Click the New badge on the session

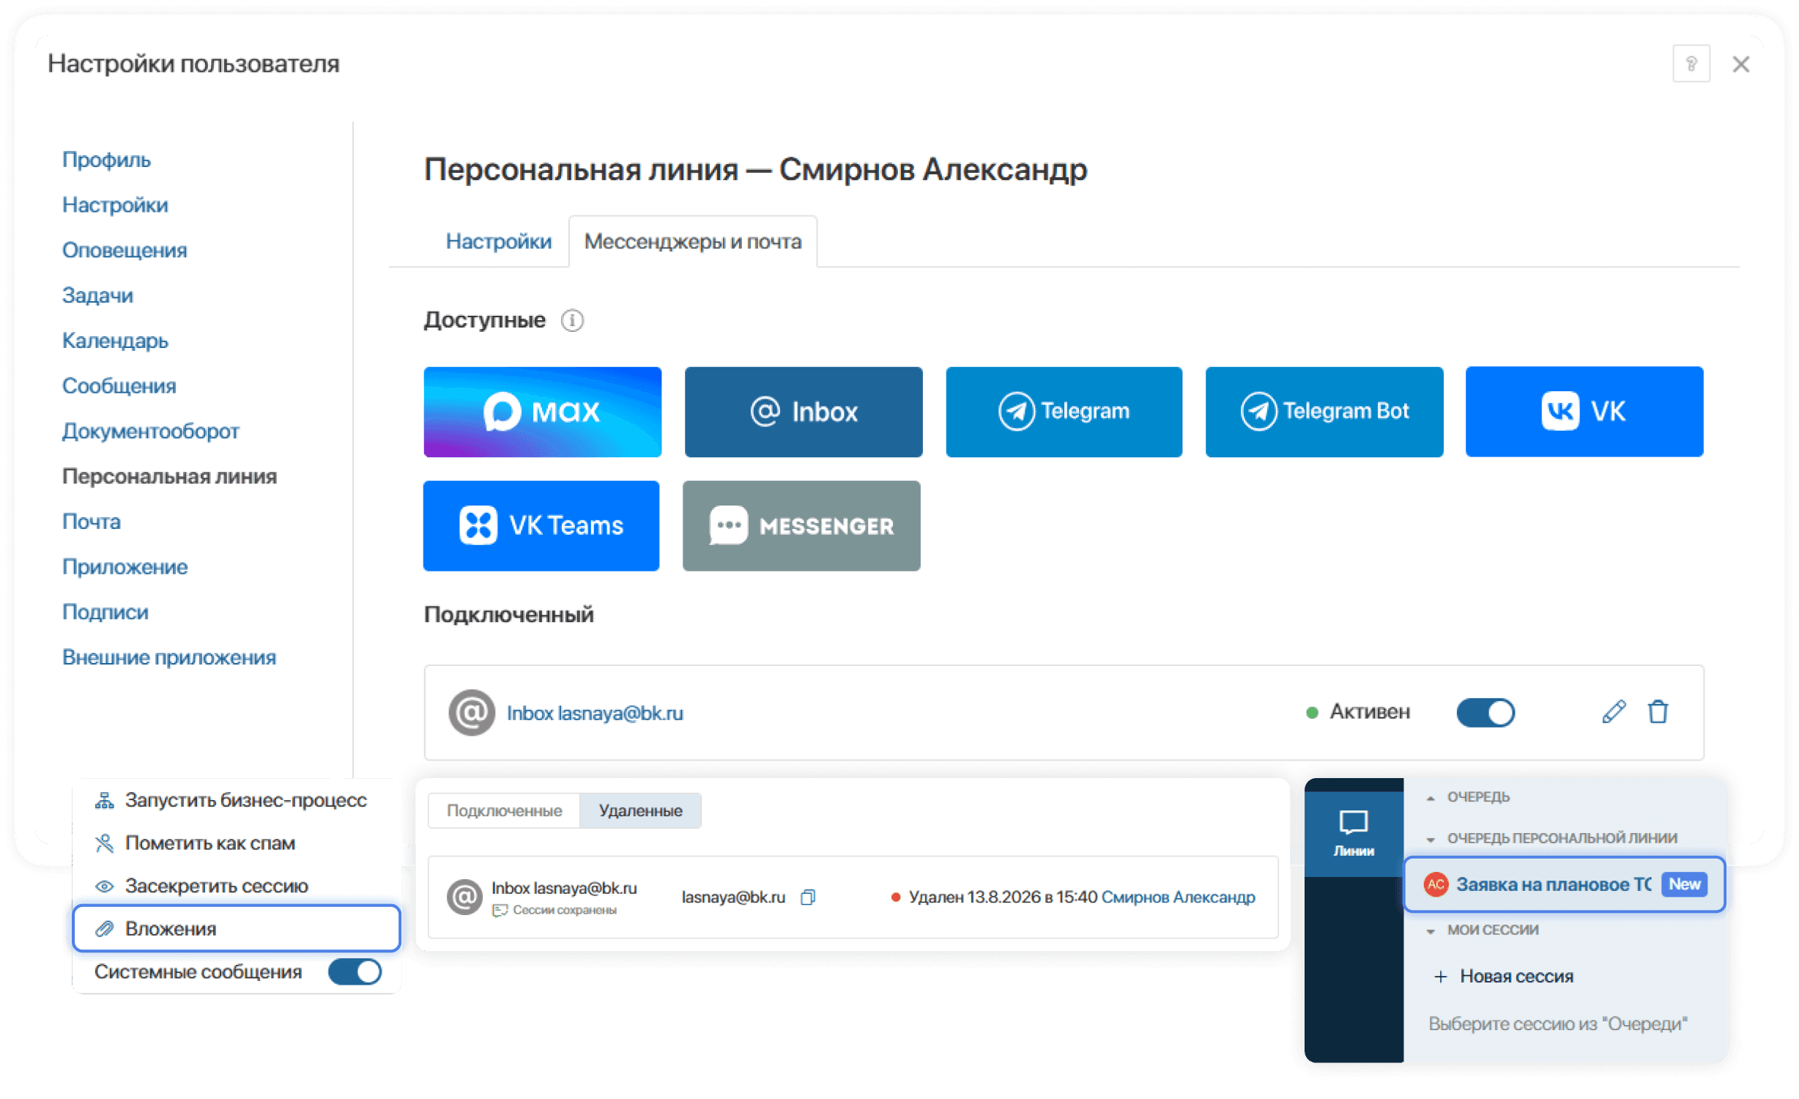(1684, 884)
